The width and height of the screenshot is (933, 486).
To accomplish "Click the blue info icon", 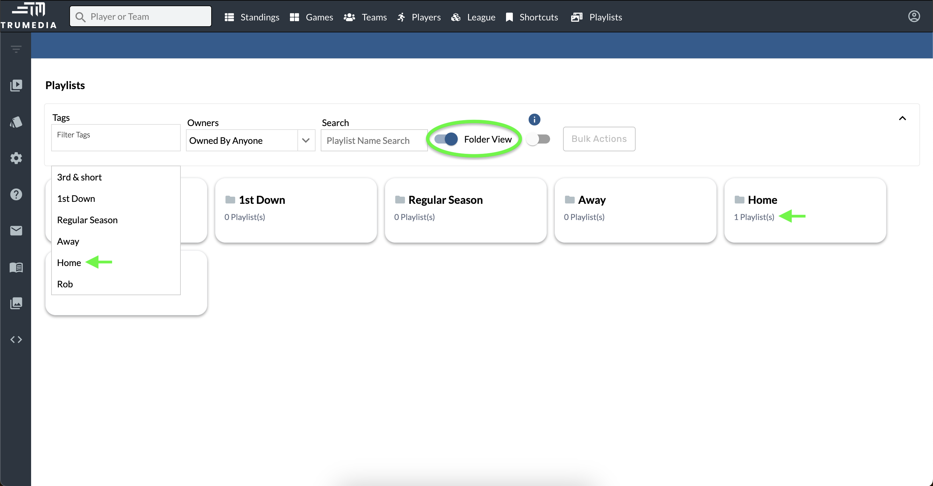I will 534,120.
